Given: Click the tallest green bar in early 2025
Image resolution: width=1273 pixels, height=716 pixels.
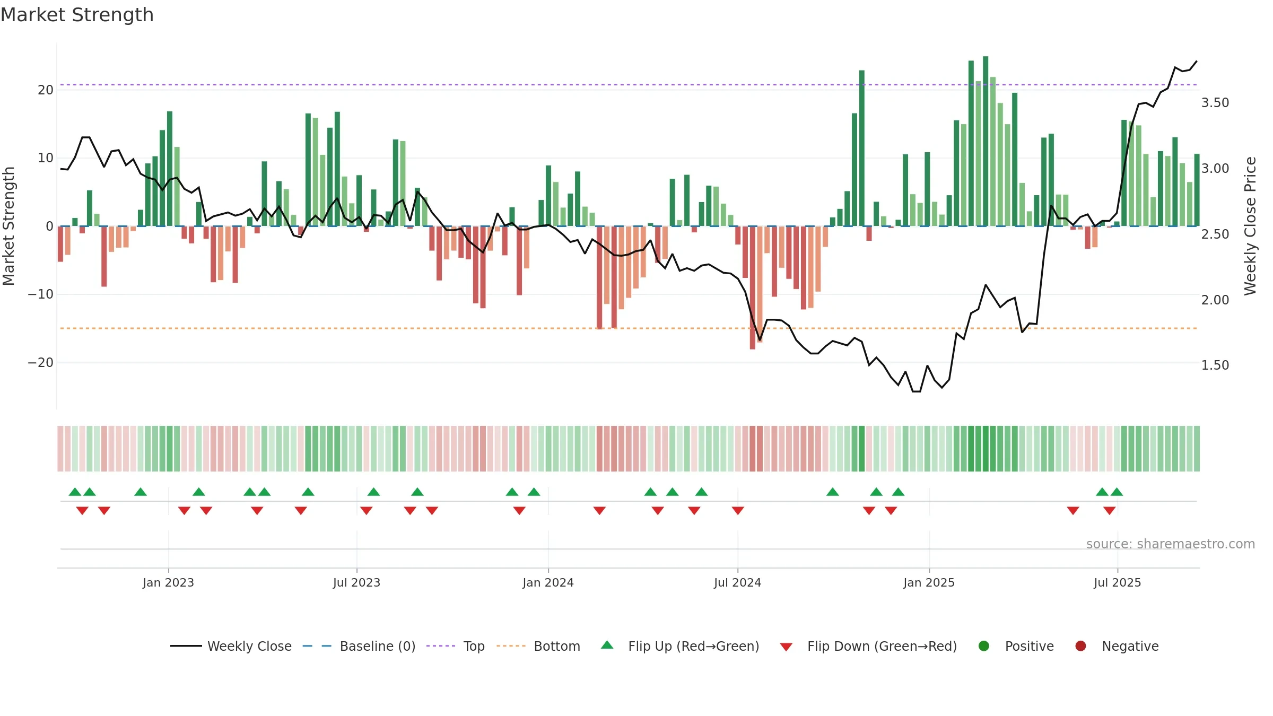Looking at the screenshot, I should (986, 141).
